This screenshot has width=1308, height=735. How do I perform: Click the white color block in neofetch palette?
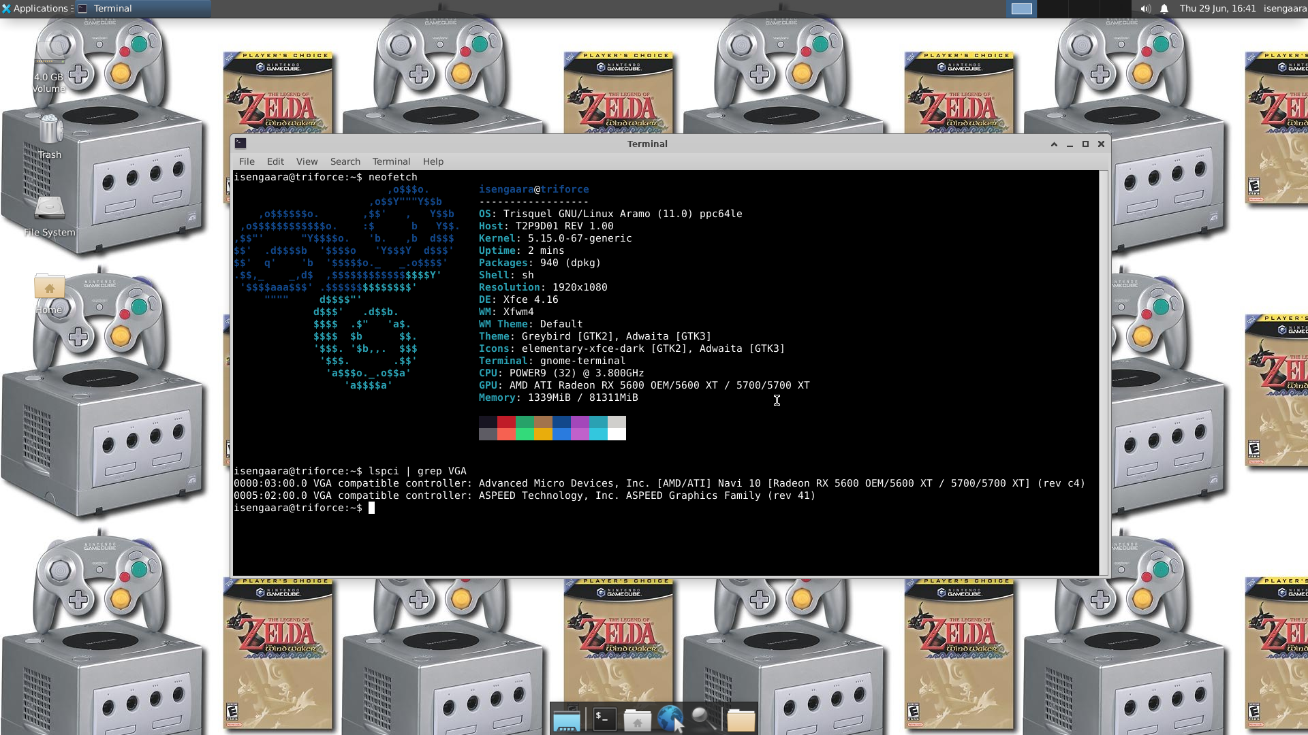pos(617,434)
